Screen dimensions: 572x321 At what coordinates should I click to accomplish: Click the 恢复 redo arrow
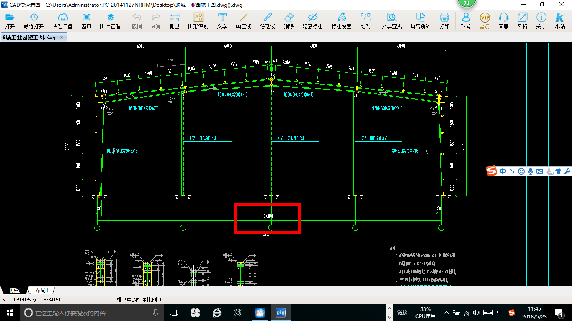point(156,20)
